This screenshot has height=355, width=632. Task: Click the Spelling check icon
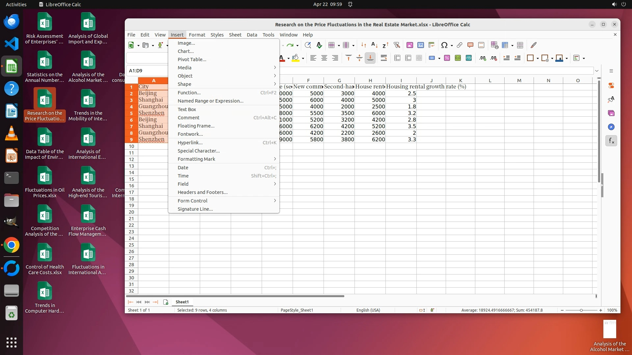319,45
